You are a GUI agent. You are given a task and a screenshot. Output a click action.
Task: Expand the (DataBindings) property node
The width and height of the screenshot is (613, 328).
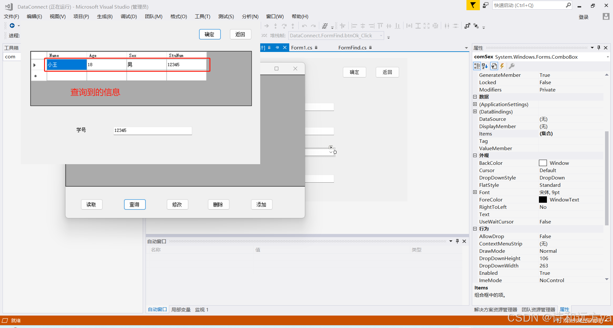pos(475,112)
